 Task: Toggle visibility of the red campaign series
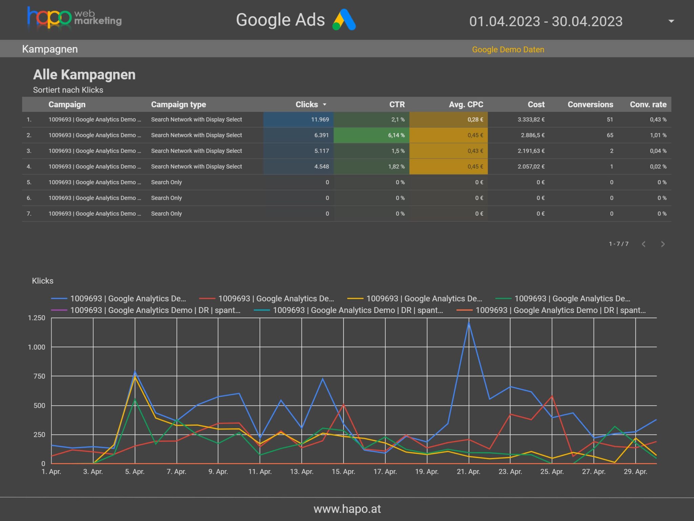208,298
